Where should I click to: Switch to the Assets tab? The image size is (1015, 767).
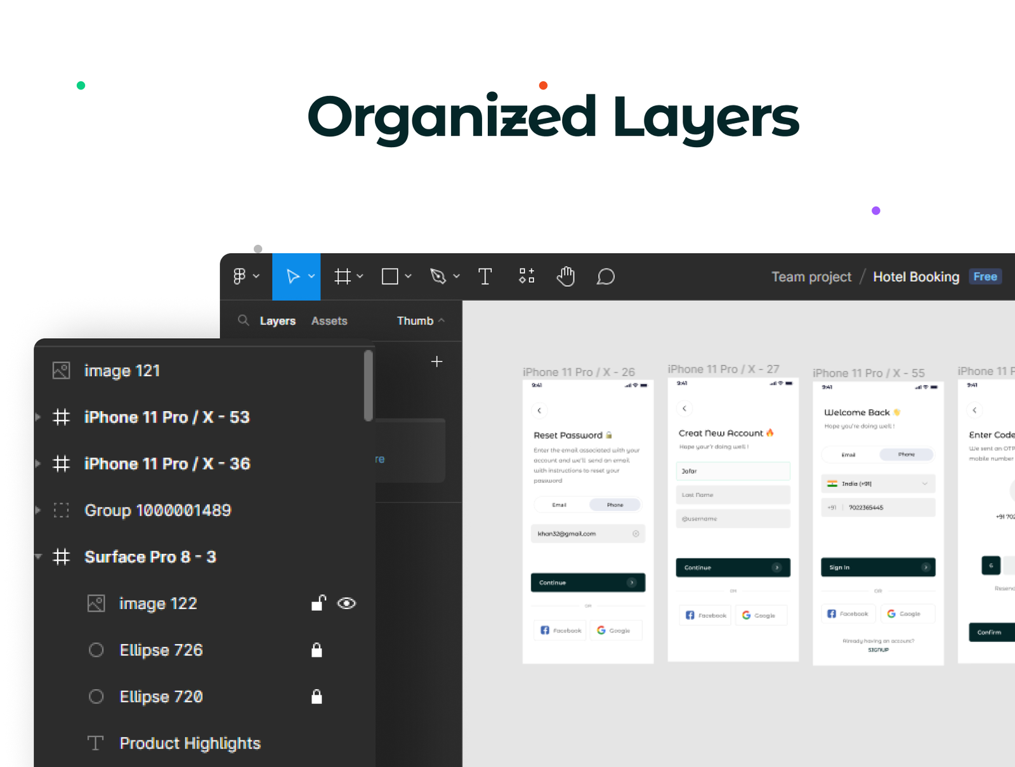point(329,321)
